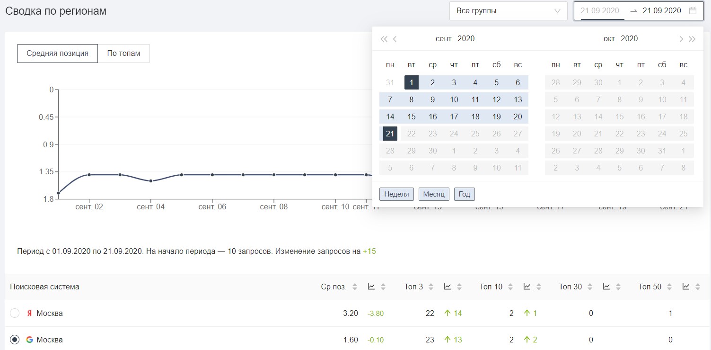Select the Yandex Москва radio button
The image size is (711, 350).
[15, 313]
